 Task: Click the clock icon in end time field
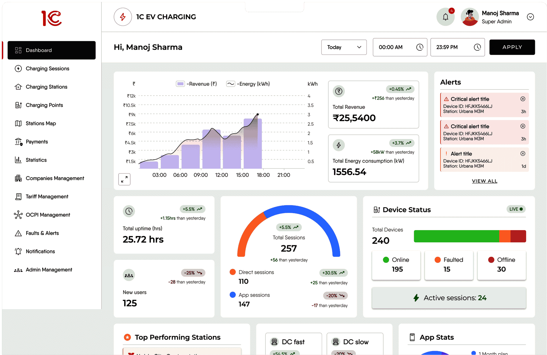tap(477, 47)
